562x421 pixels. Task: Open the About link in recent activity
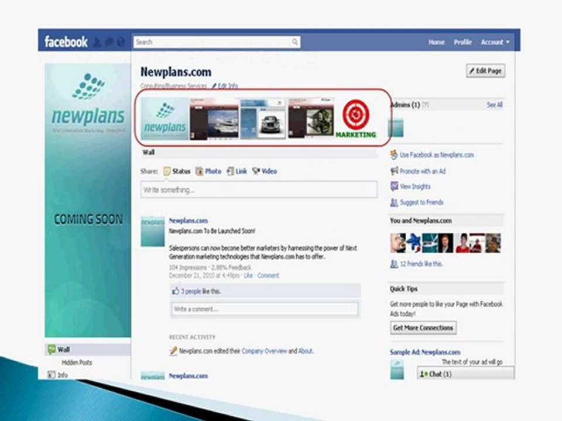point(306,351)
